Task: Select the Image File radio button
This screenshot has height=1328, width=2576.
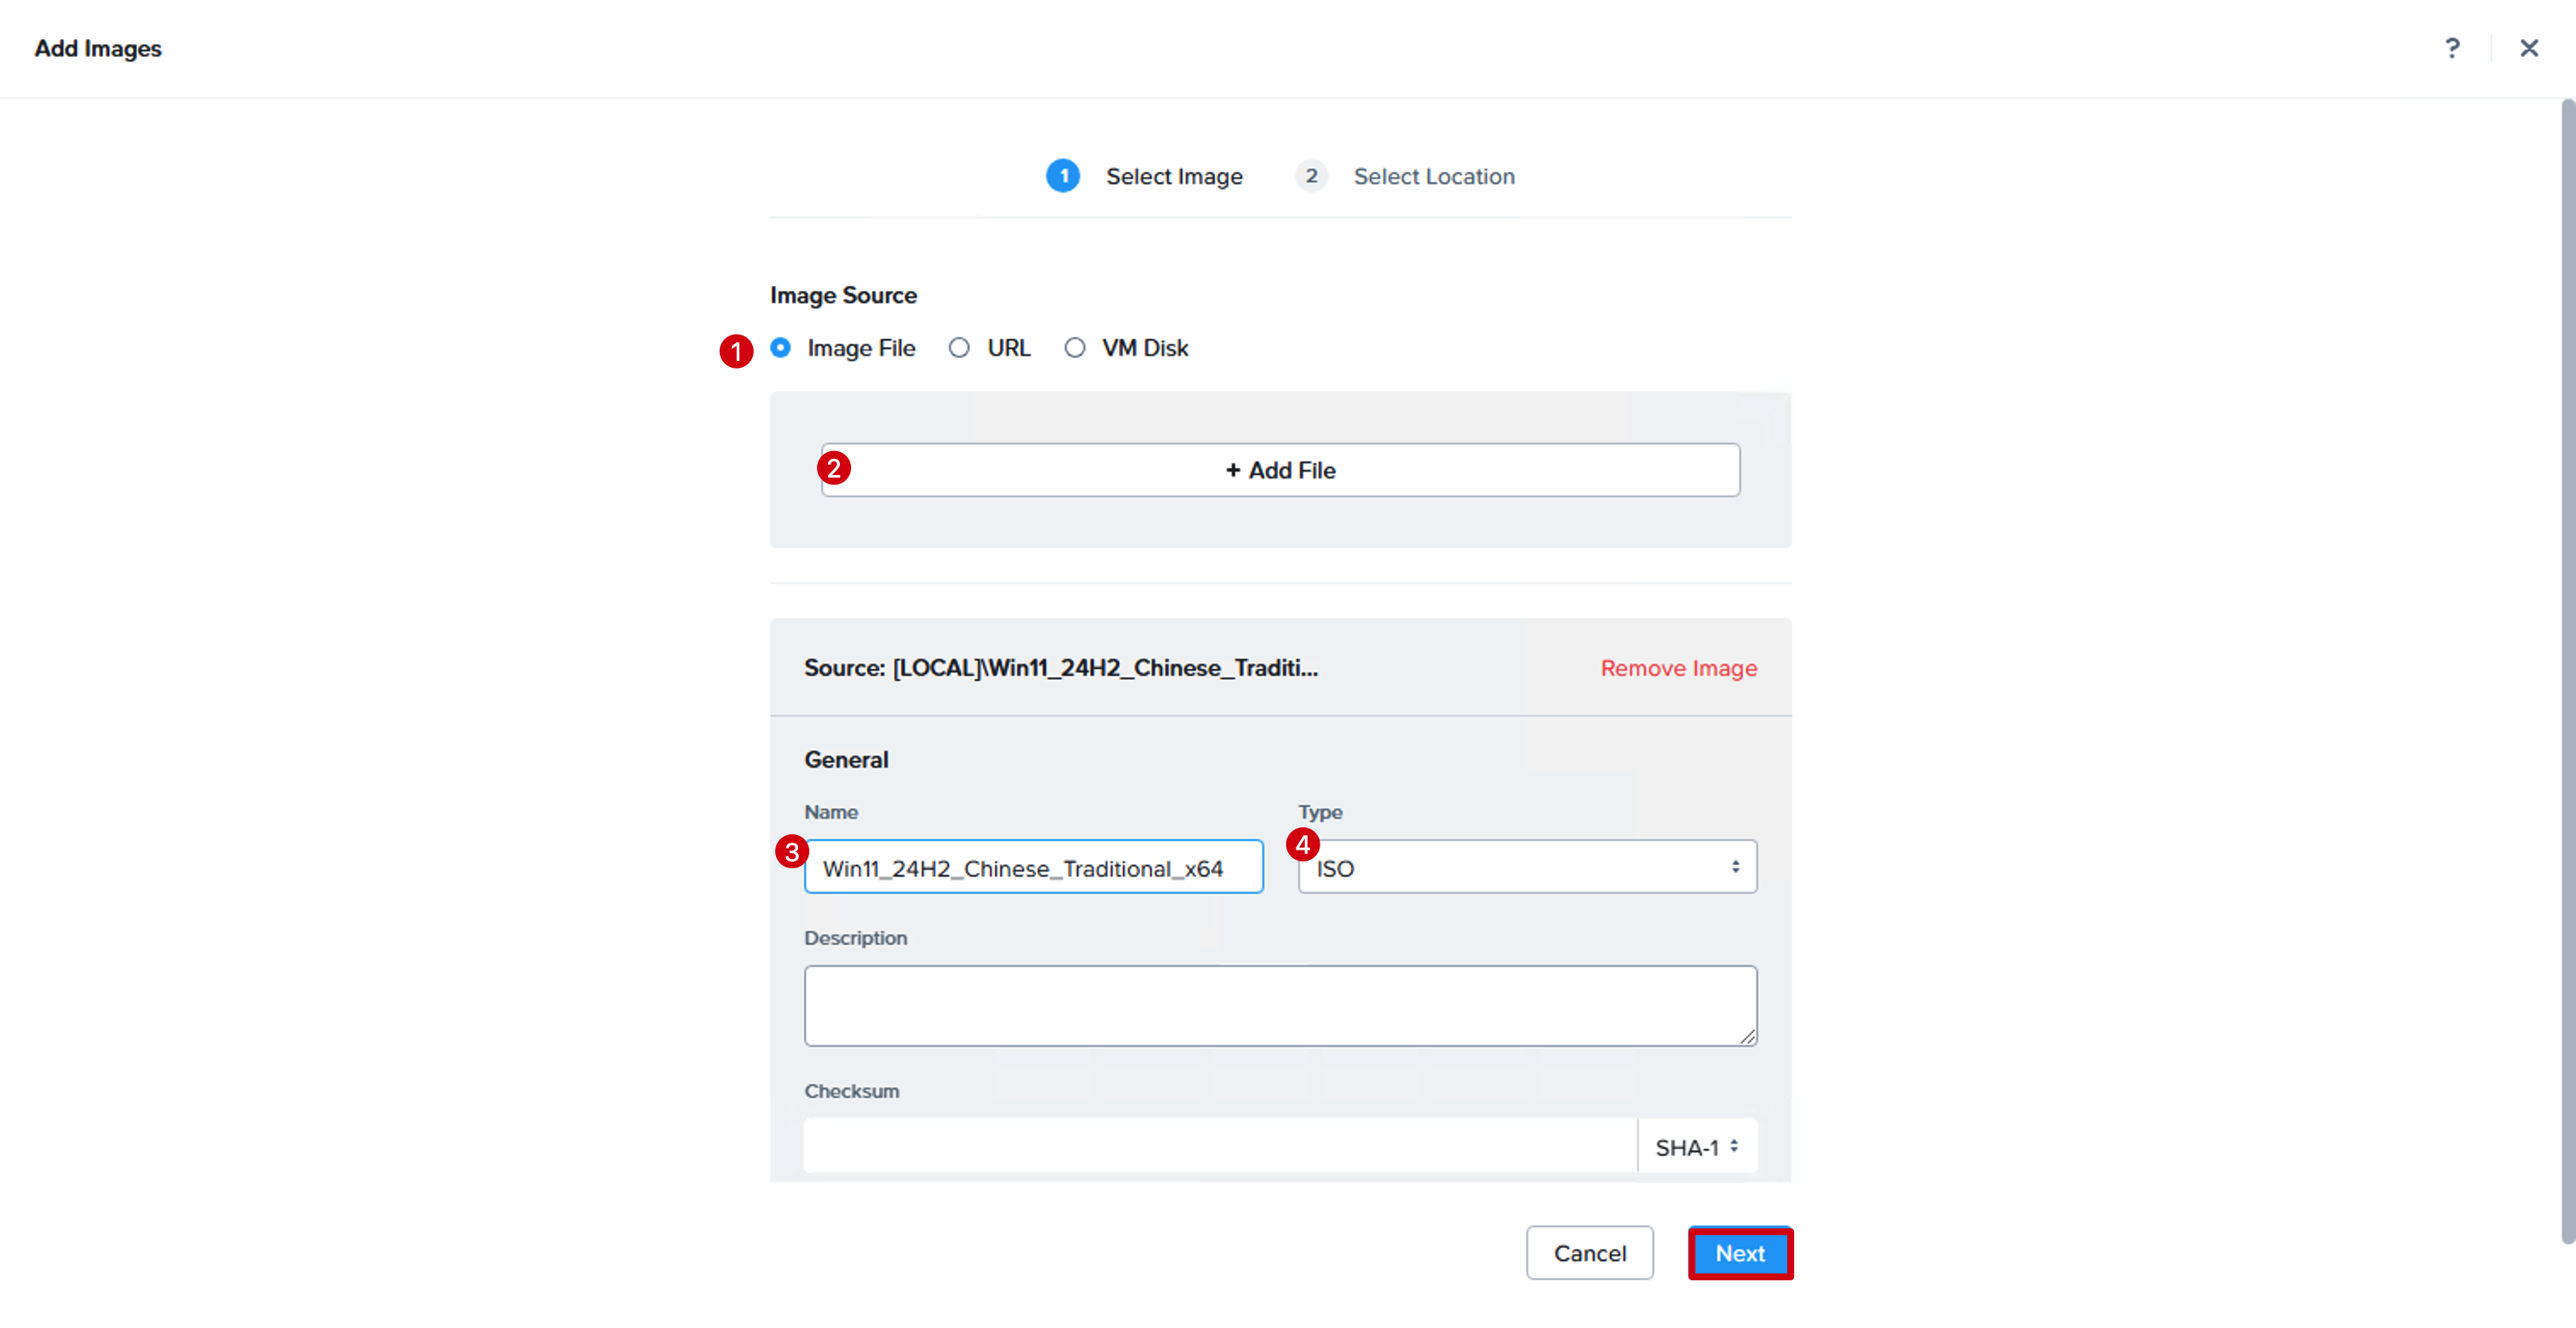Action: (x=781, y=347)
